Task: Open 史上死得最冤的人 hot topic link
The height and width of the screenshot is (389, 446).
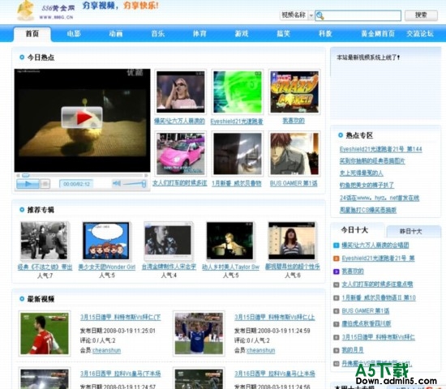Action: pyautogui.click(x=361, y=173)
